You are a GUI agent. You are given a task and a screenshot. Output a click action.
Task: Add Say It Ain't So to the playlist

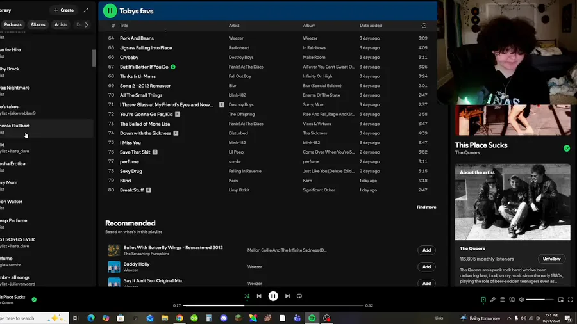click(426, 283)
